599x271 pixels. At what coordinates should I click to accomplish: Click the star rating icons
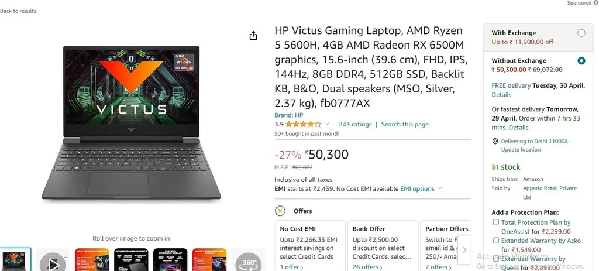(x=304, y=124)
